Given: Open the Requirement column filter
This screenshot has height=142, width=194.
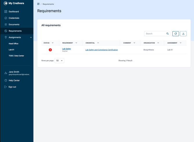Looking at the screenshot, I should pyautogui.click(x=76, y=43).
